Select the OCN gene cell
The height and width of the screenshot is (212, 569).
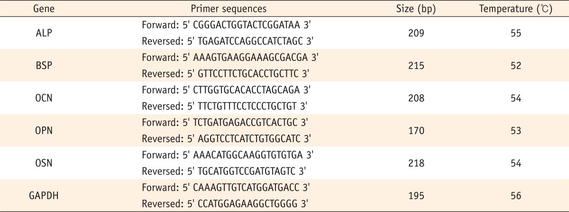tap(43, 98)
